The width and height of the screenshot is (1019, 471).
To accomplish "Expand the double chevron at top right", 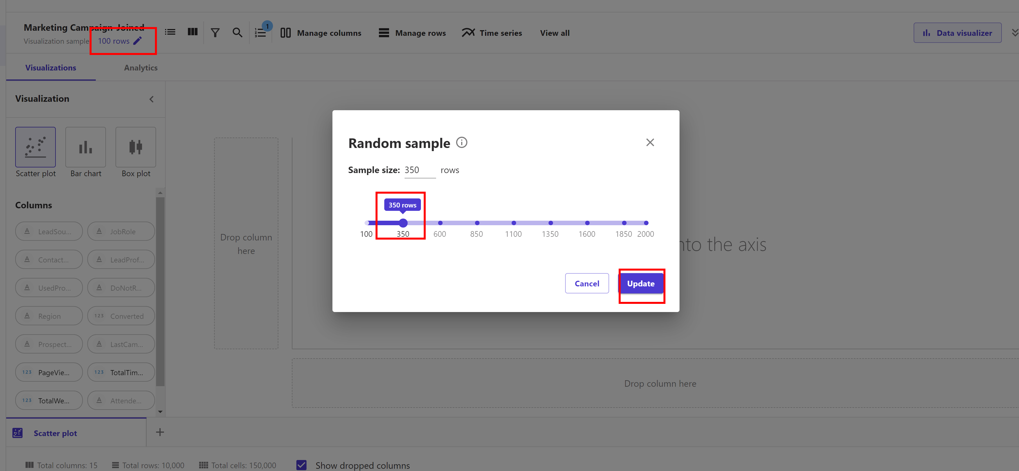I will (1014, 32).
